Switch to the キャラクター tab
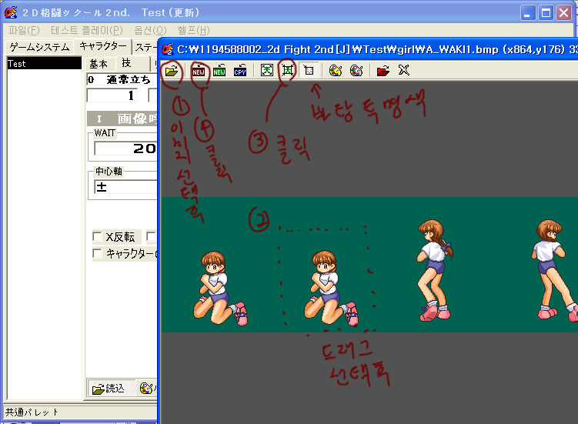Viewport: 578px width, 424px height. tap(103, 46)
